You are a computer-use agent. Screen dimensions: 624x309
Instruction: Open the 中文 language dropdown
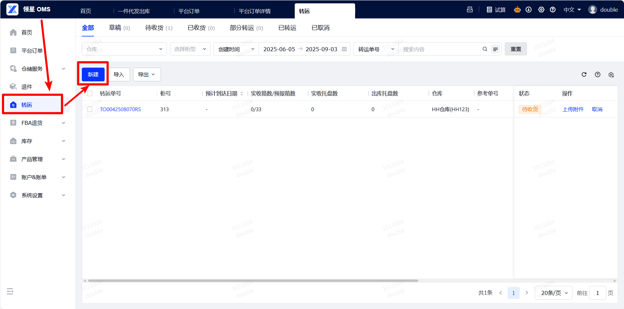(572, 10)
